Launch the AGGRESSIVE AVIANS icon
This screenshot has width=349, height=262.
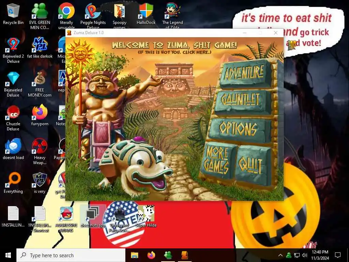coord(66,219)
